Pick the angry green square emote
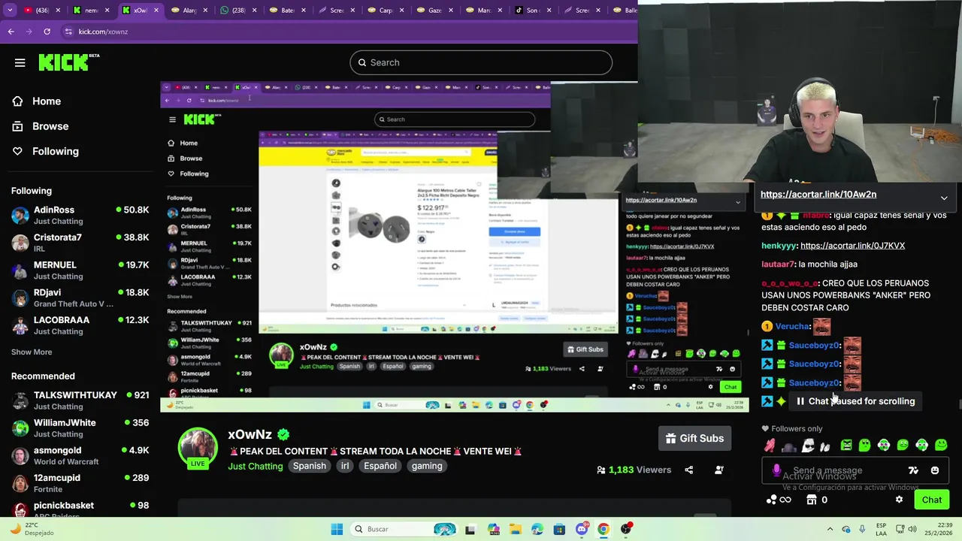Viewport: 962px width, 541px height. 846,446
